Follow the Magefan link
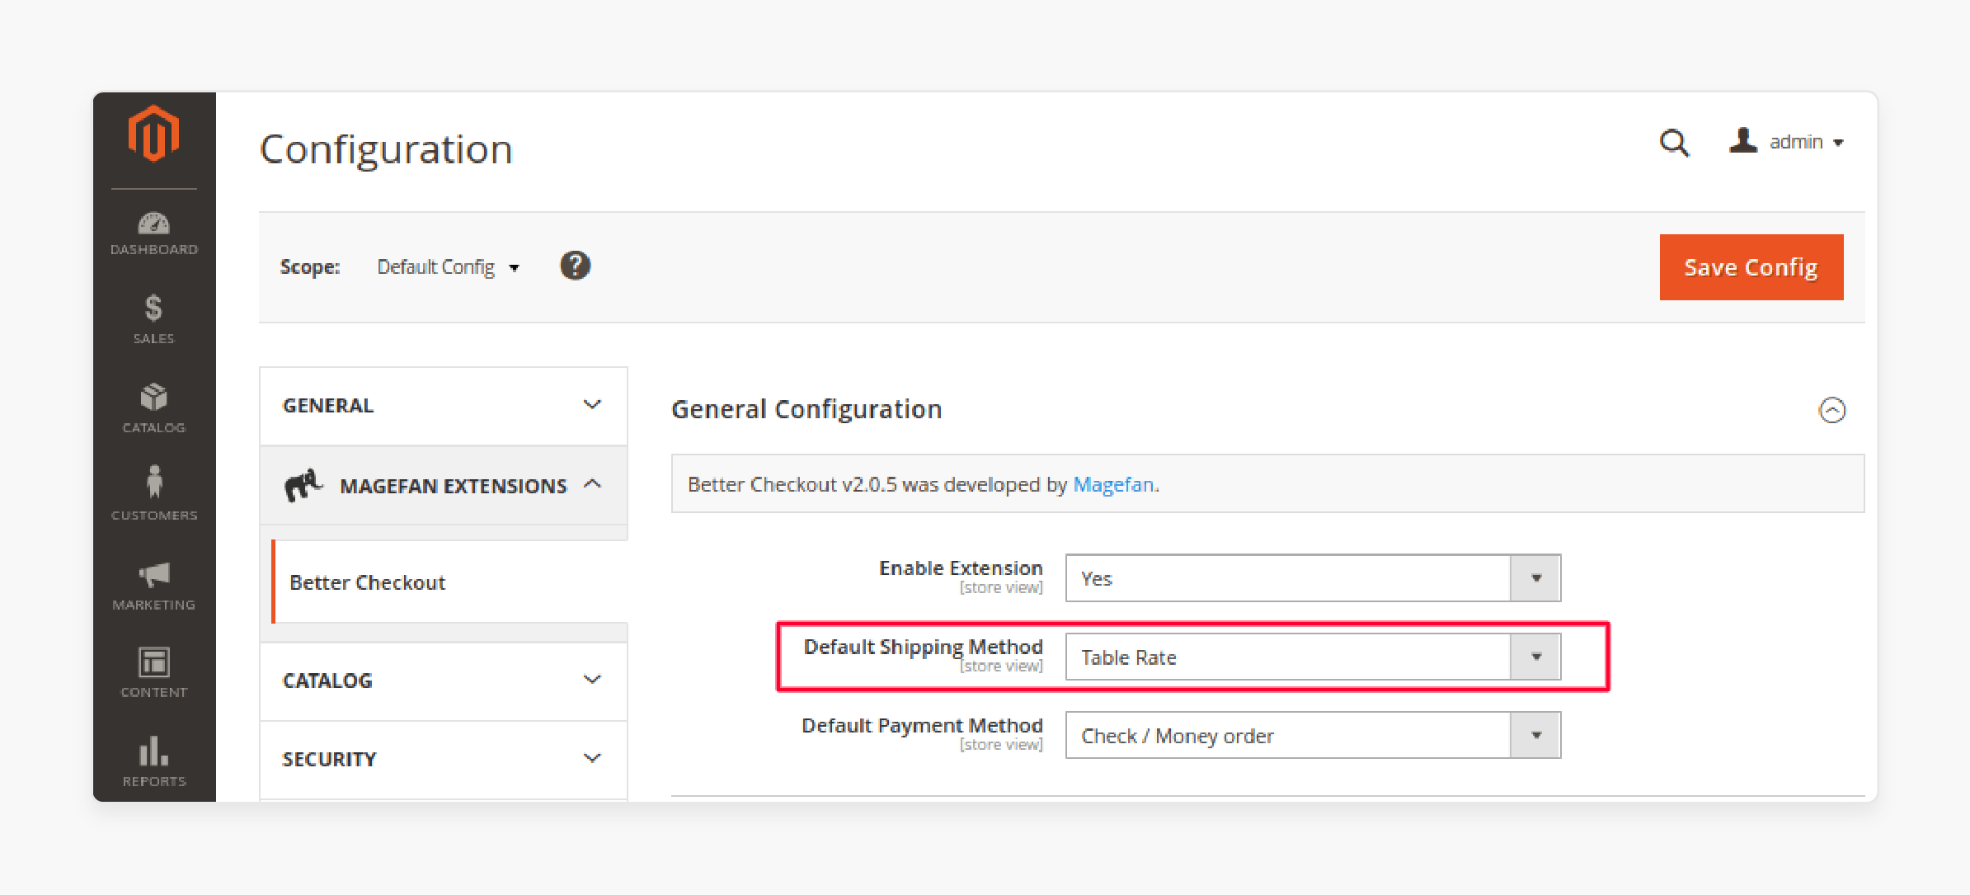This screenshot has width=1970, height=895. [x=1113, y=484]
